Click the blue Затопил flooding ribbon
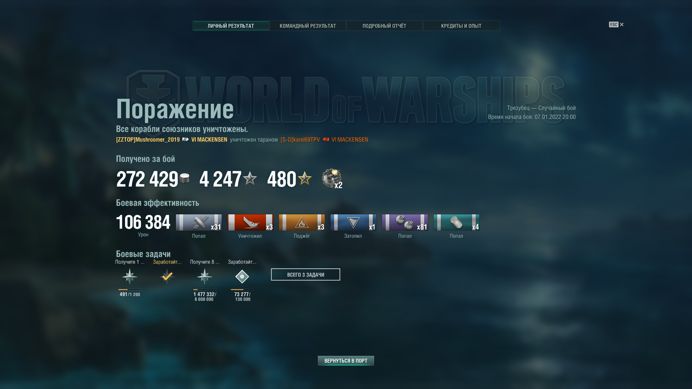 [353, 223]
